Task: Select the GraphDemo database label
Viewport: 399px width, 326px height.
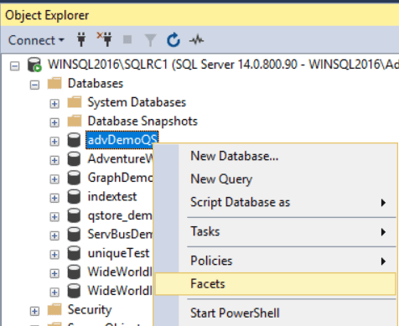Action: tap(121, 178)
